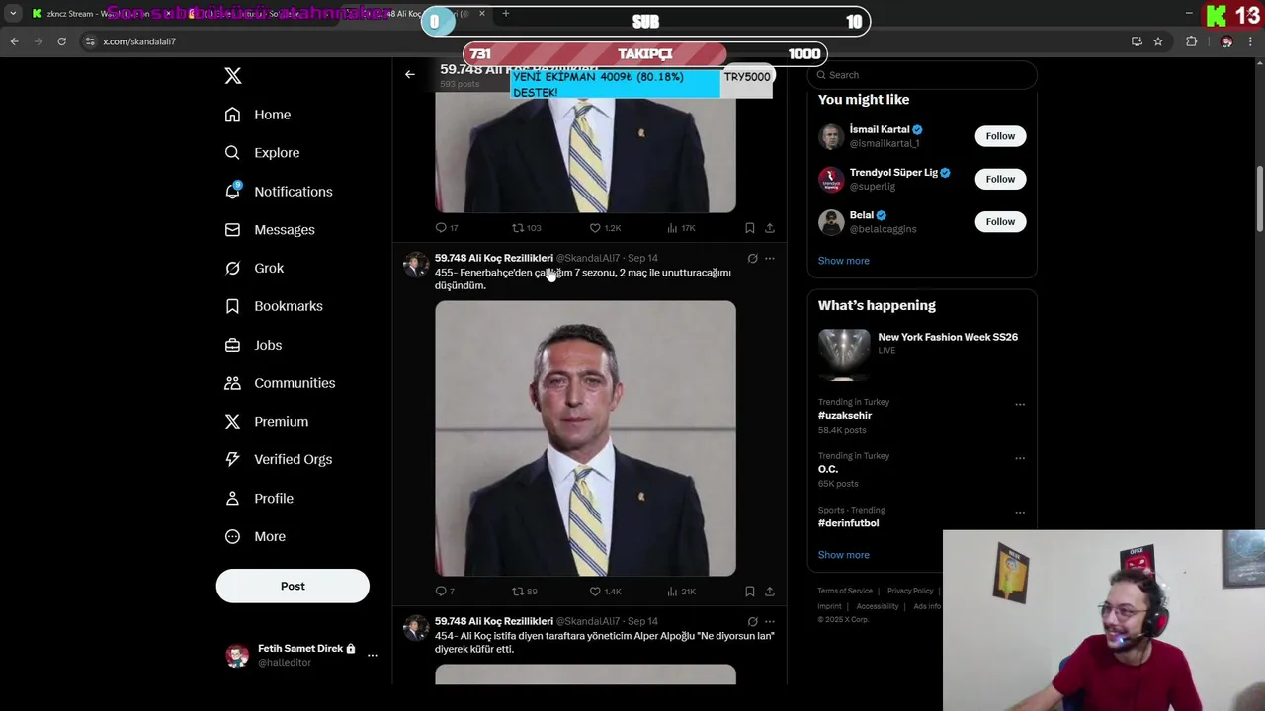Image resolution: width=1265 pixels, height=711 pixels.
Task: Open the #derinfutbol trend
Action: [x=848, y=523]
